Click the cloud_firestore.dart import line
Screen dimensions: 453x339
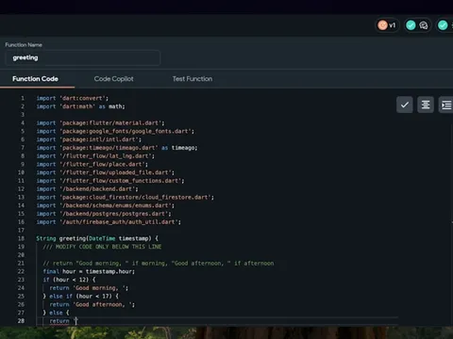pyautogui.click(x=125, y=197)
